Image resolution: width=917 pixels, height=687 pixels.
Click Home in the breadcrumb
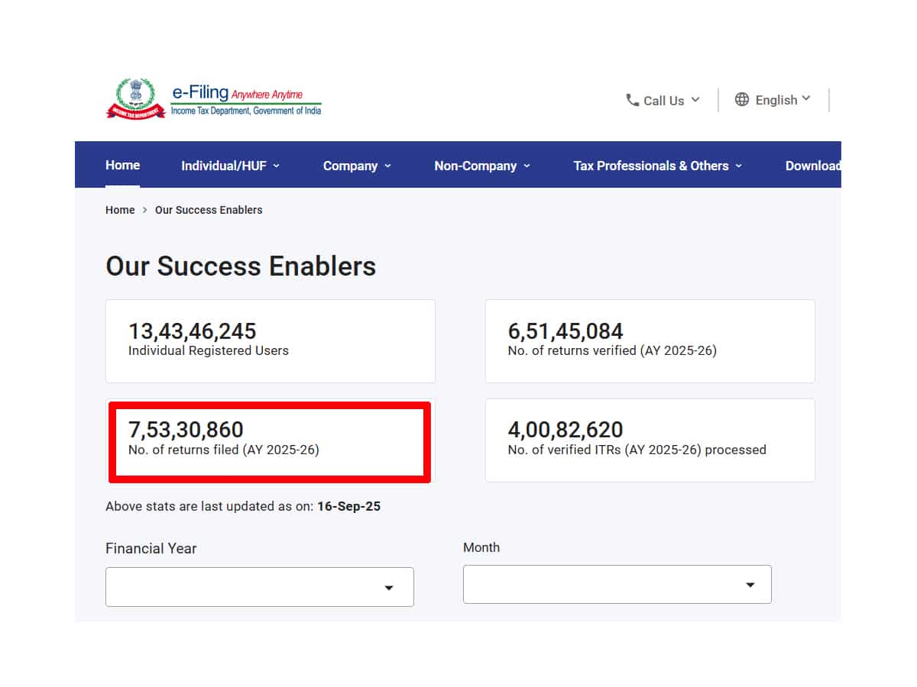click(x=120, y=210)
